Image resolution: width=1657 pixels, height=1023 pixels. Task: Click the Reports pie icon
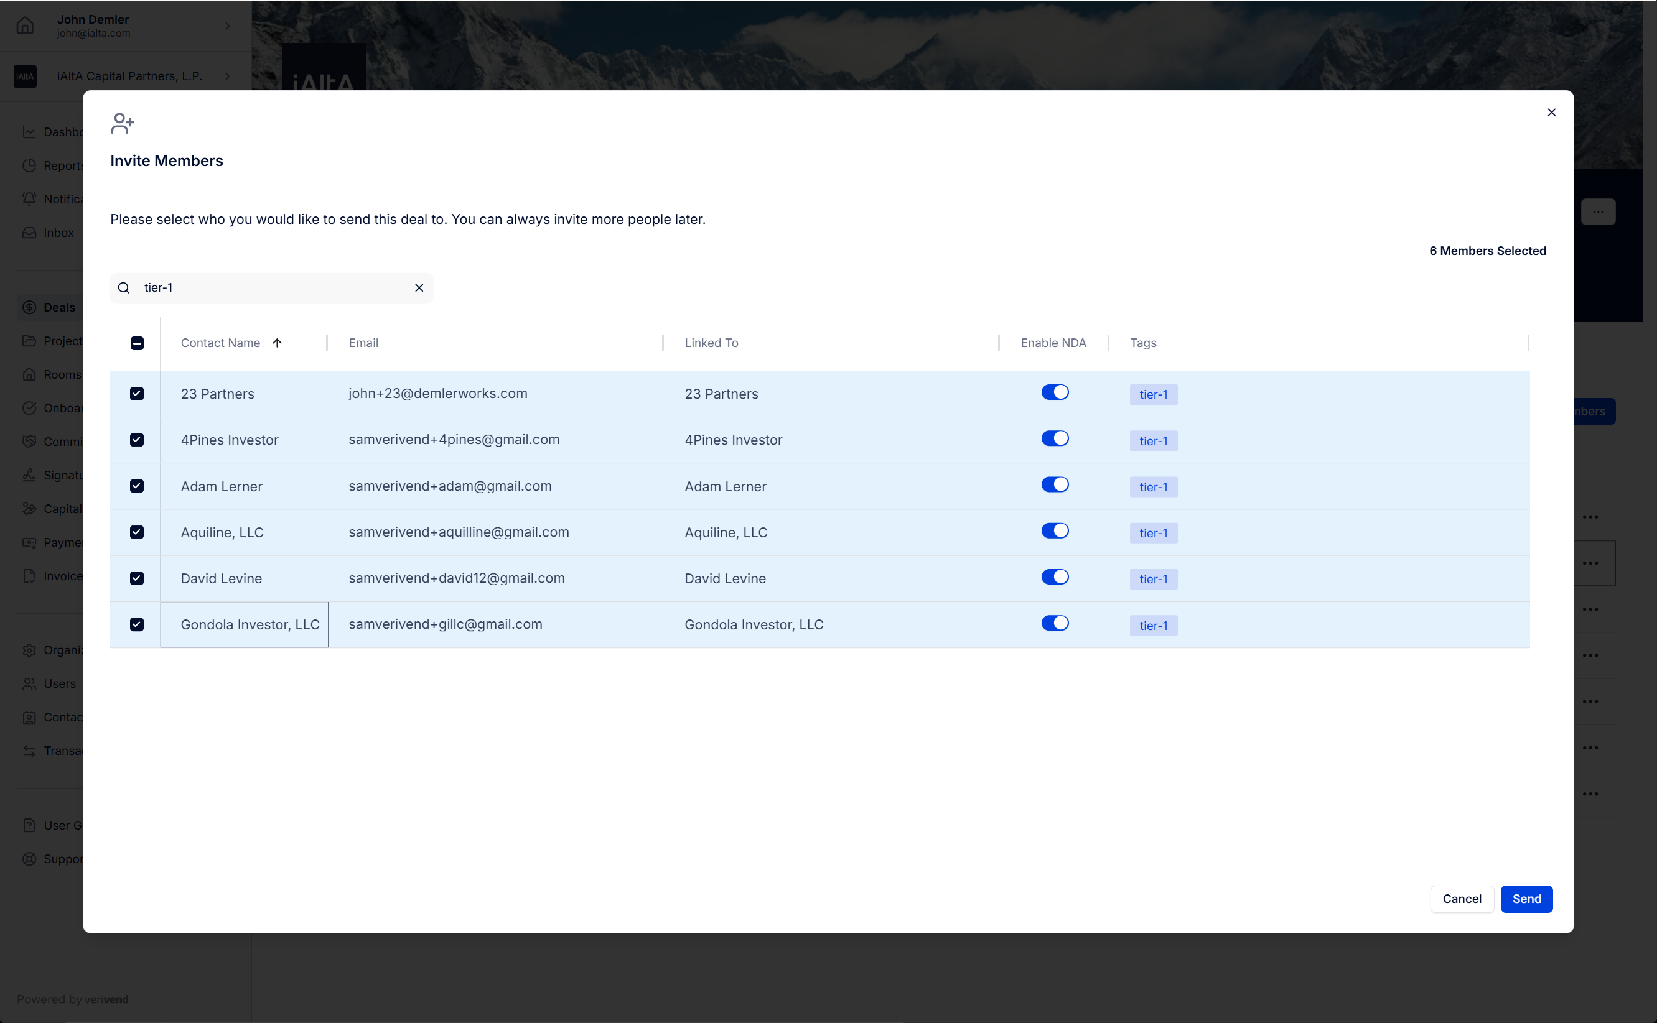pyautogui.click(x=29, y=166)
